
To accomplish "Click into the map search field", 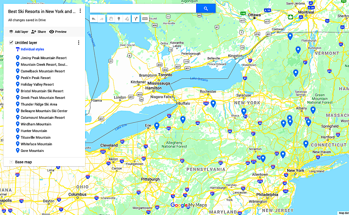I will [x=143, y=8].
